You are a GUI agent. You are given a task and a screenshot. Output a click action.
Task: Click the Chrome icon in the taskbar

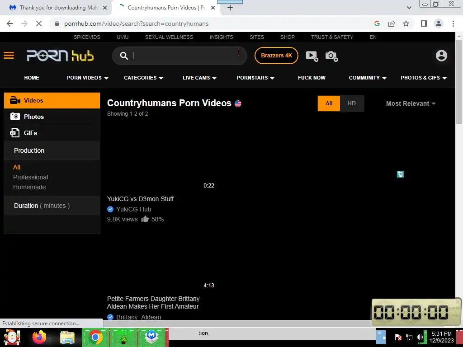[x=95, y=337]
